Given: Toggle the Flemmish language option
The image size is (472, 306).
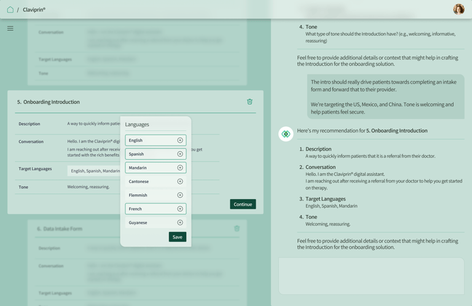Looking at the screenshot, I should [x=155, y=195].
